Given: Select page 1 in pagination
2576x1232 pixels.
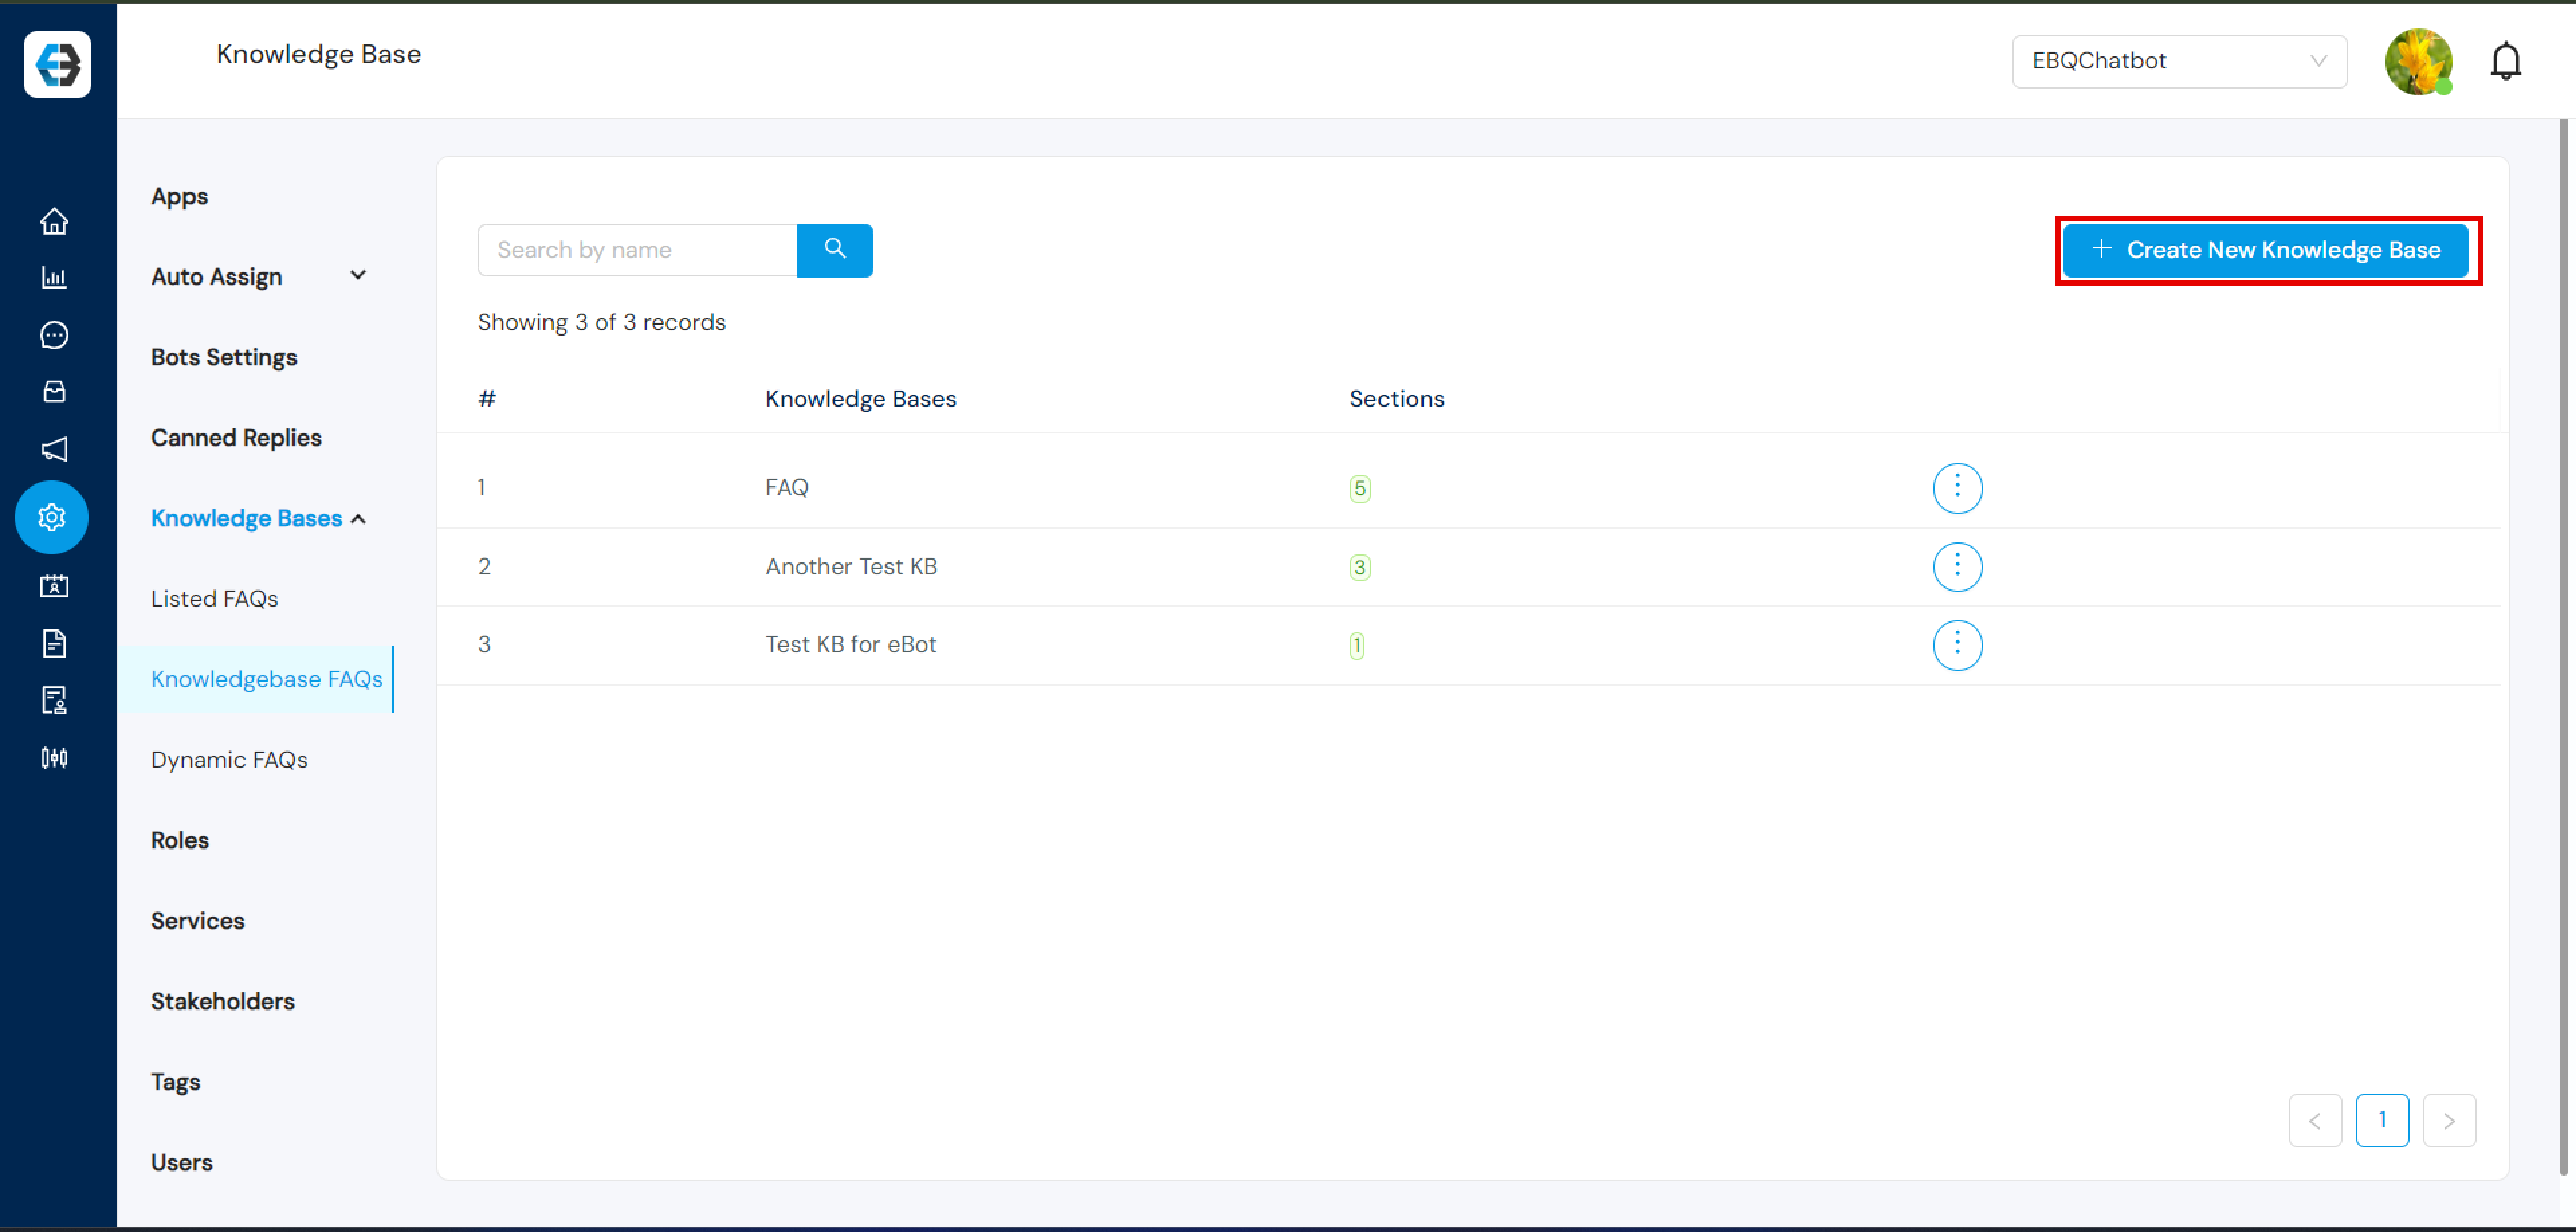Looking at the screenshot, I should click(2382, 1120).
